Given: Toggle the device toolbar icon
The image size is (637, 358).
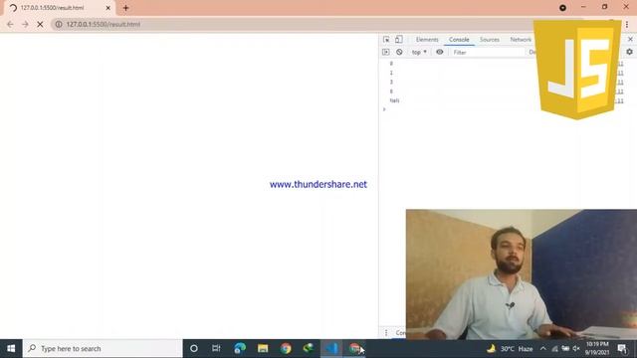Looking at the screenshot, I should coord(399,40).
